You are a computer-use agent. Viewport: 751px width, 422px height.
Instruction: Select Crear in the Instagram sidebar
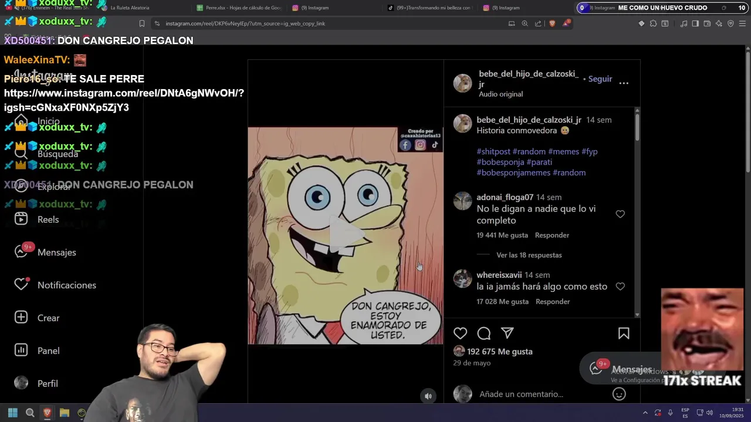(36, 318)
